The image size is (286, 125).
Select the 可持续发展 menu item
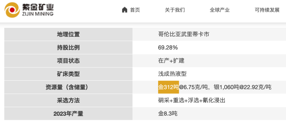point(267,10)
